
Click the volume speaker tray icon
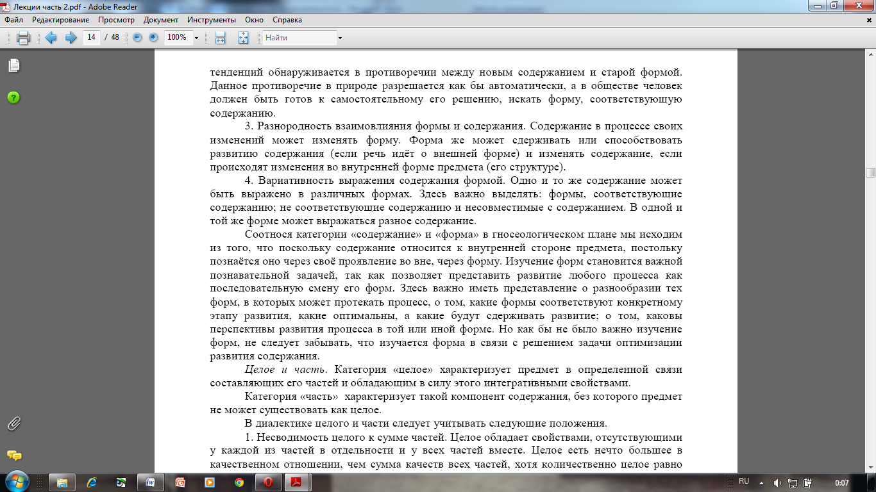777,482
